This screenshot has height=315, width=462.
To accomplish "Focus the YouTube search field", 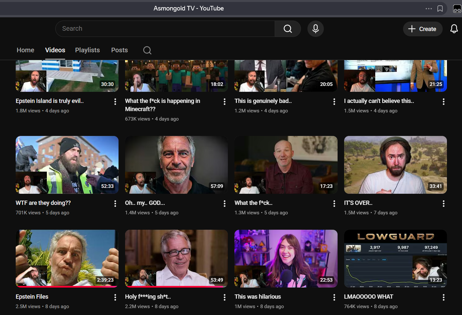I will [x=165, y=29].
